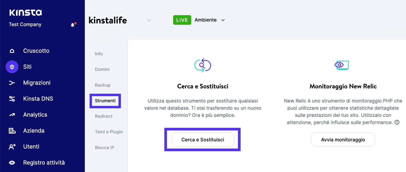Screen dimensions: 406x172
Task: Click the Monitoraggio New Relic eye icon
Action: [x=343, y=65]
